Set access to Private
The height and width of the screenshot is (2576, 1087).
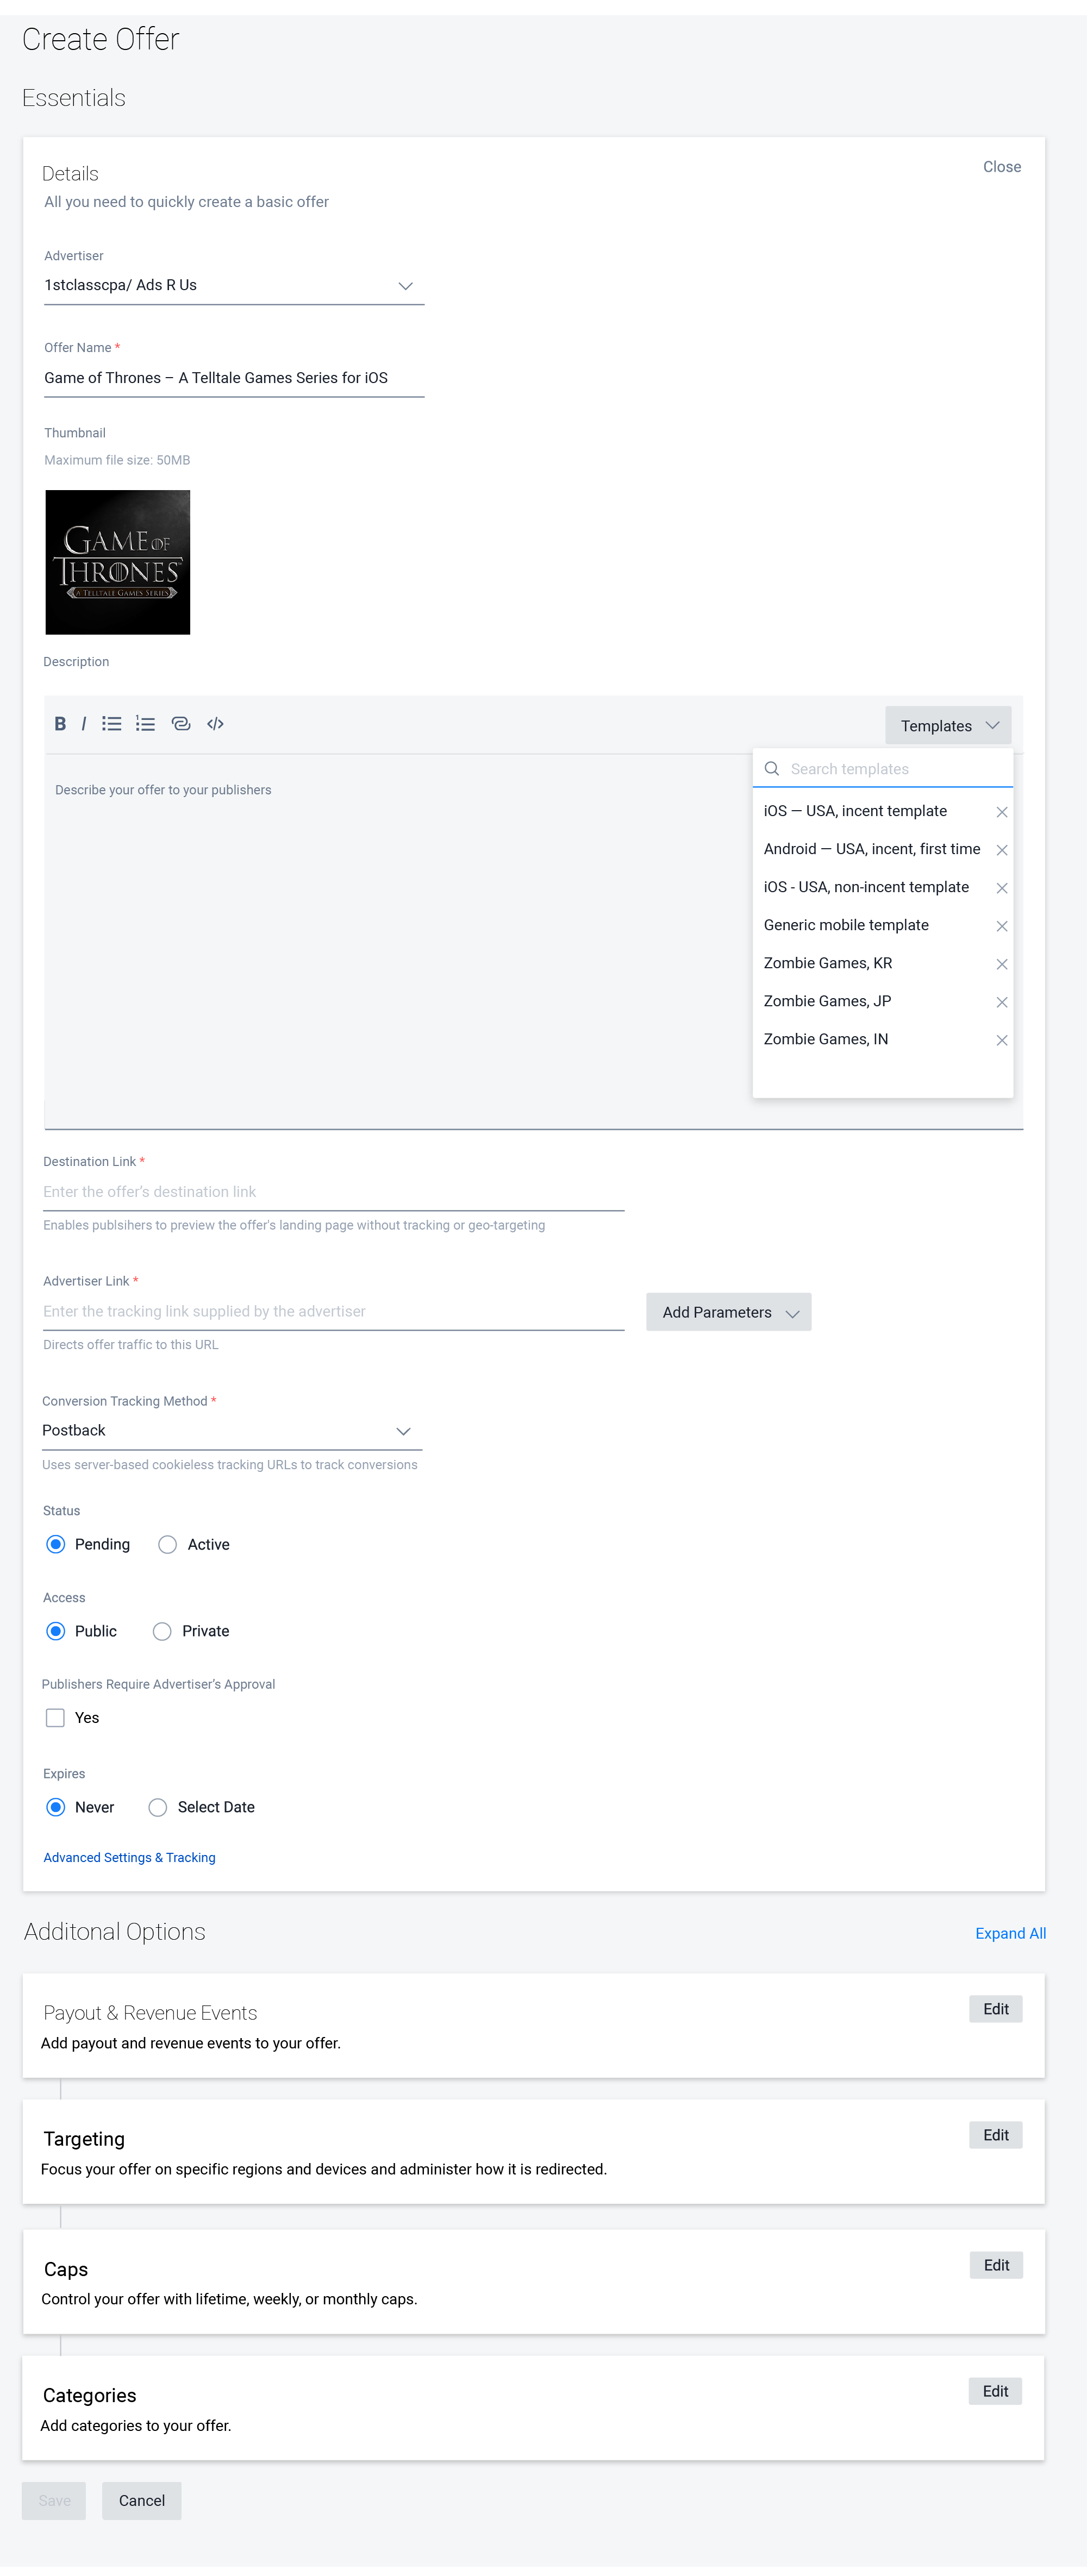(x=162, y=1631)
